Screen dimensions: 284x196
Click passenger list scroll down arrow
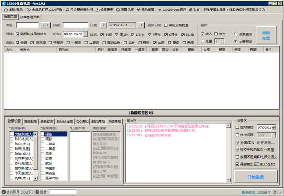point(35,179)
